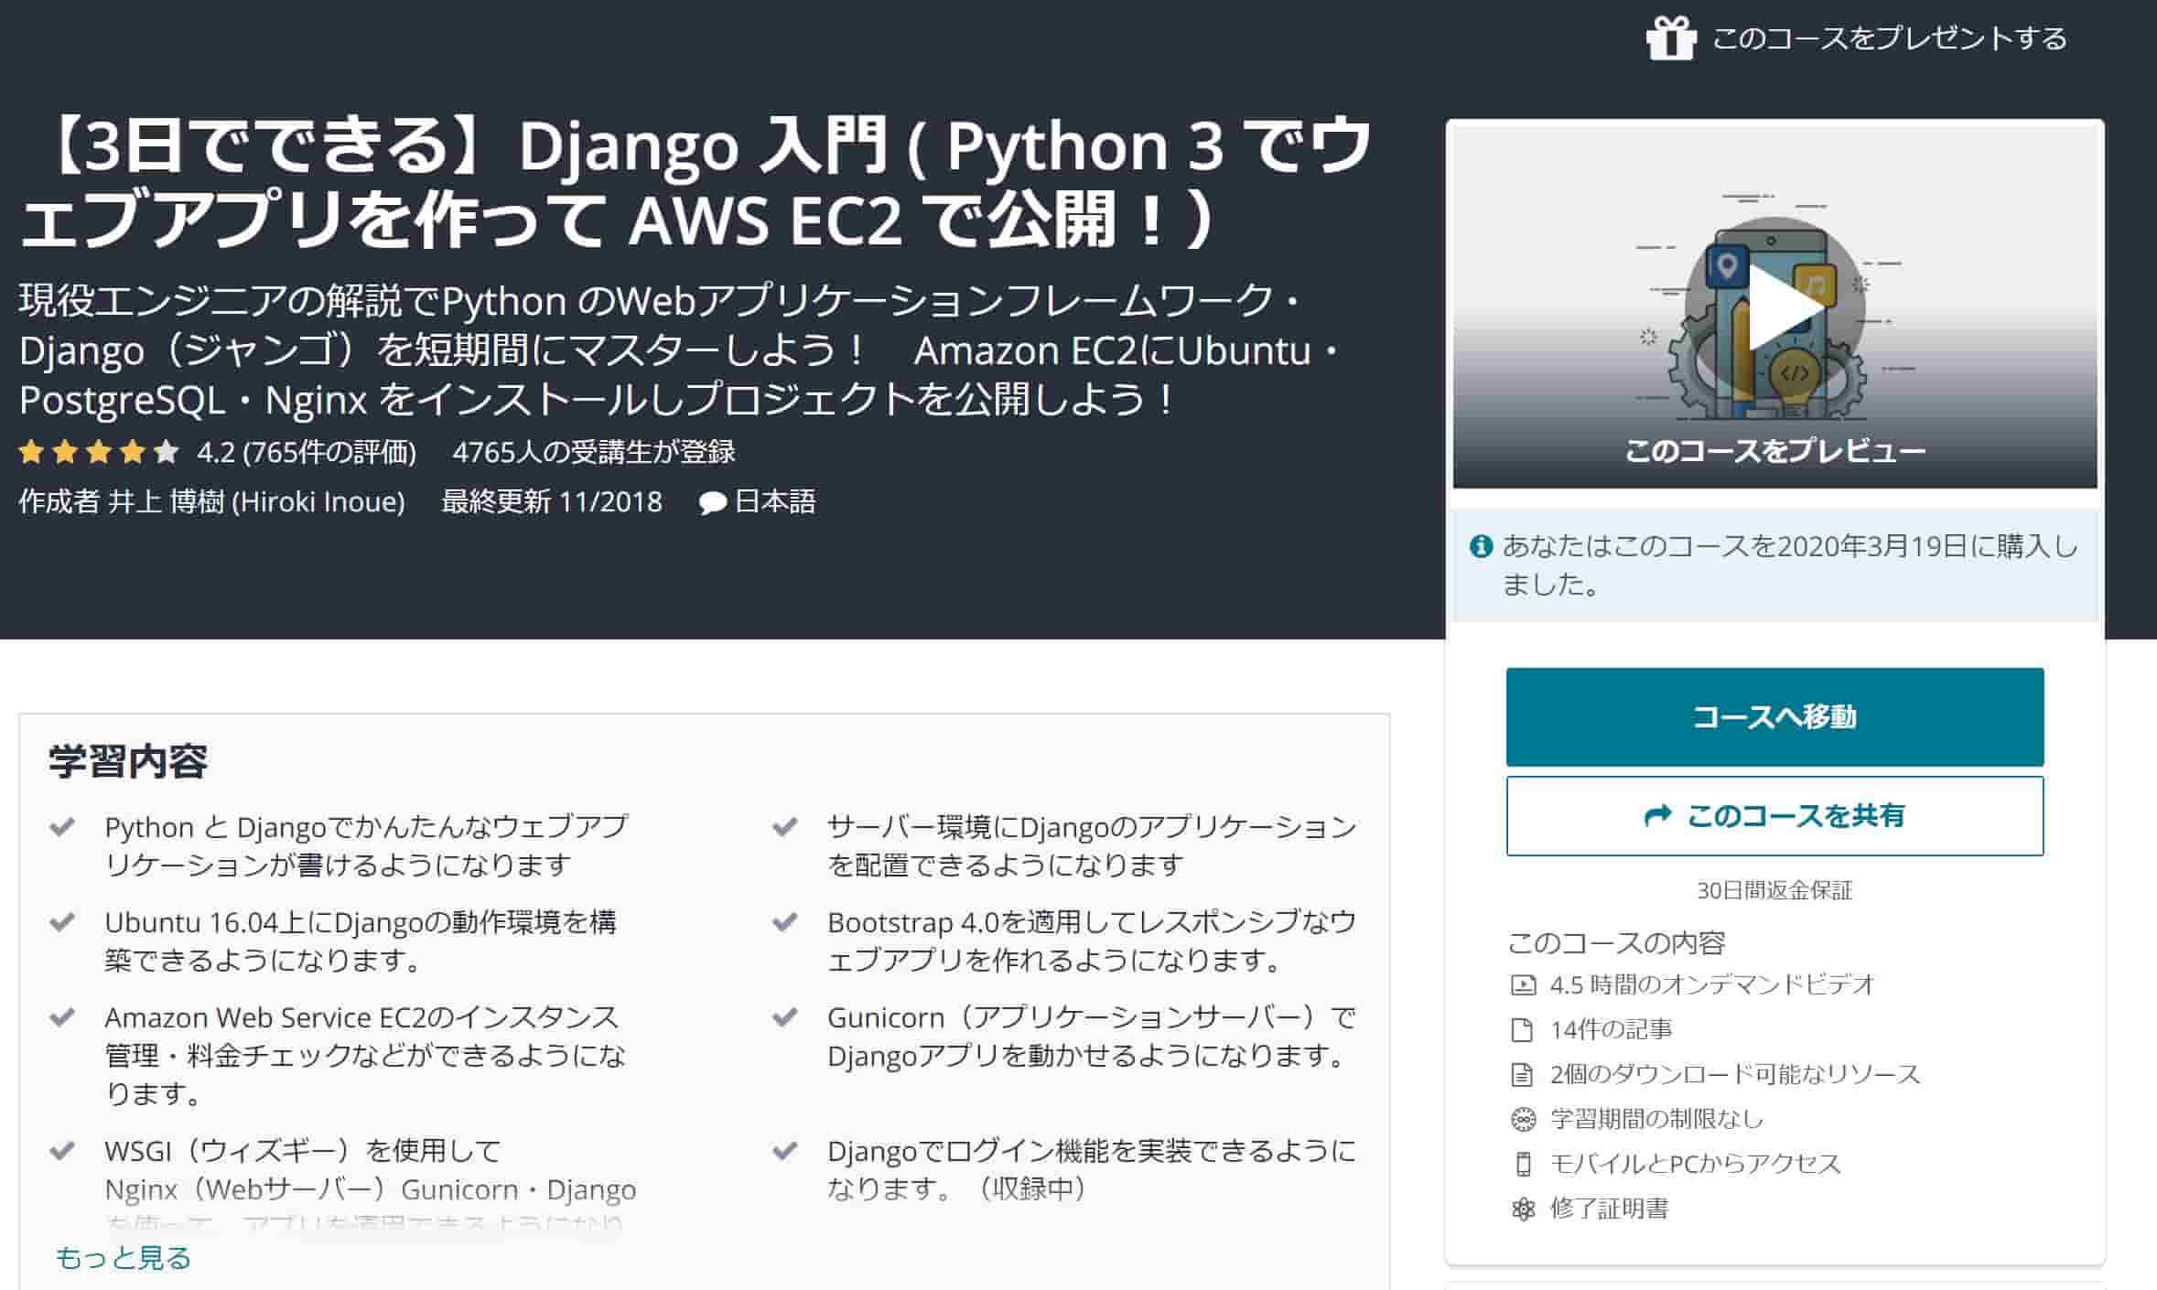Click the 4.2 (765件の評価) rating text

[307, 452]
